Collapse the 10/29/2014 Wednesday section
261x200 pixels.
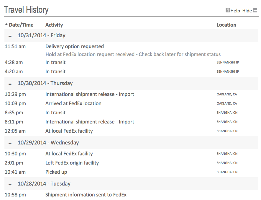[10, 143]
